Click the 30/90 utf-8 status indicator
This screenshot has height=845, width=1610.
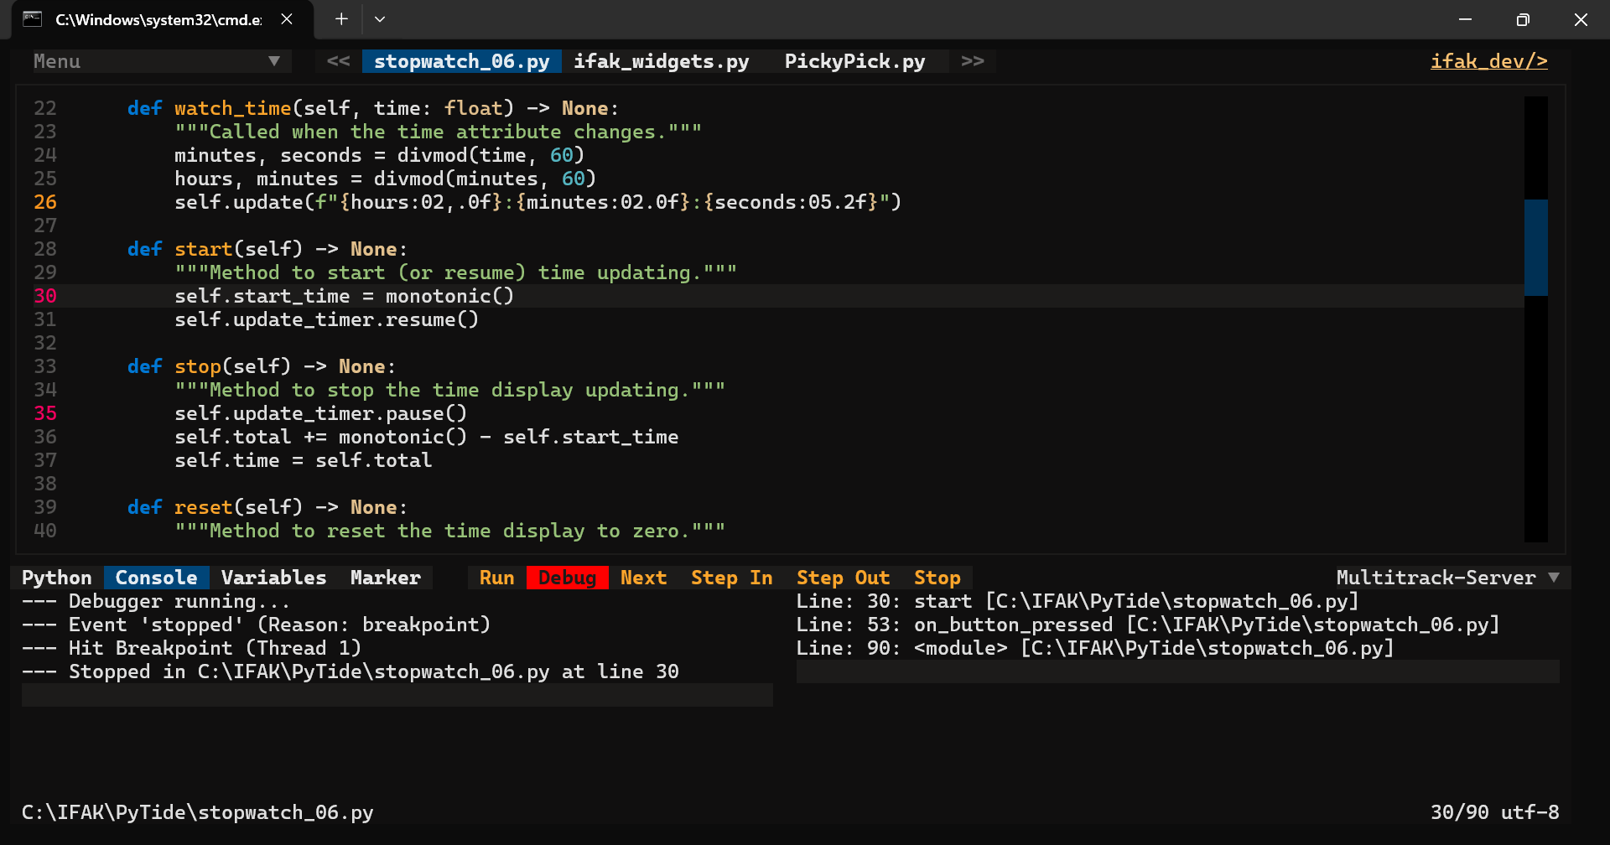1495,812
